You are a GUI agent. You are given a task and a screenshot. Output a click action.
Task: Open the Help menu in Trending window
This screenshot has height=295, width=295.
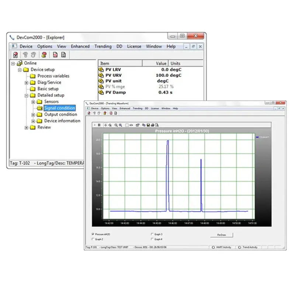(176, 108)
